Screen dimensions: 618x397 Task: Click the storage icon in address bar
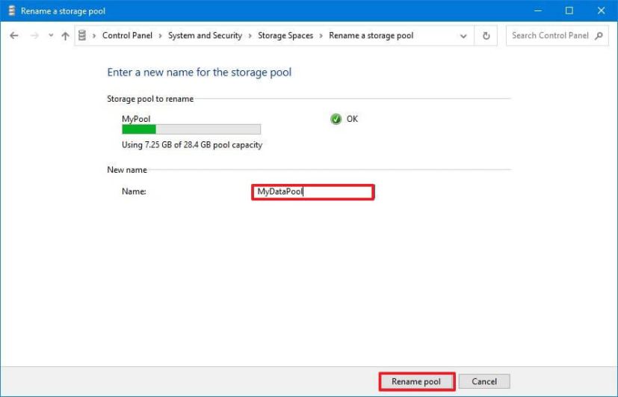pos(84,36)
